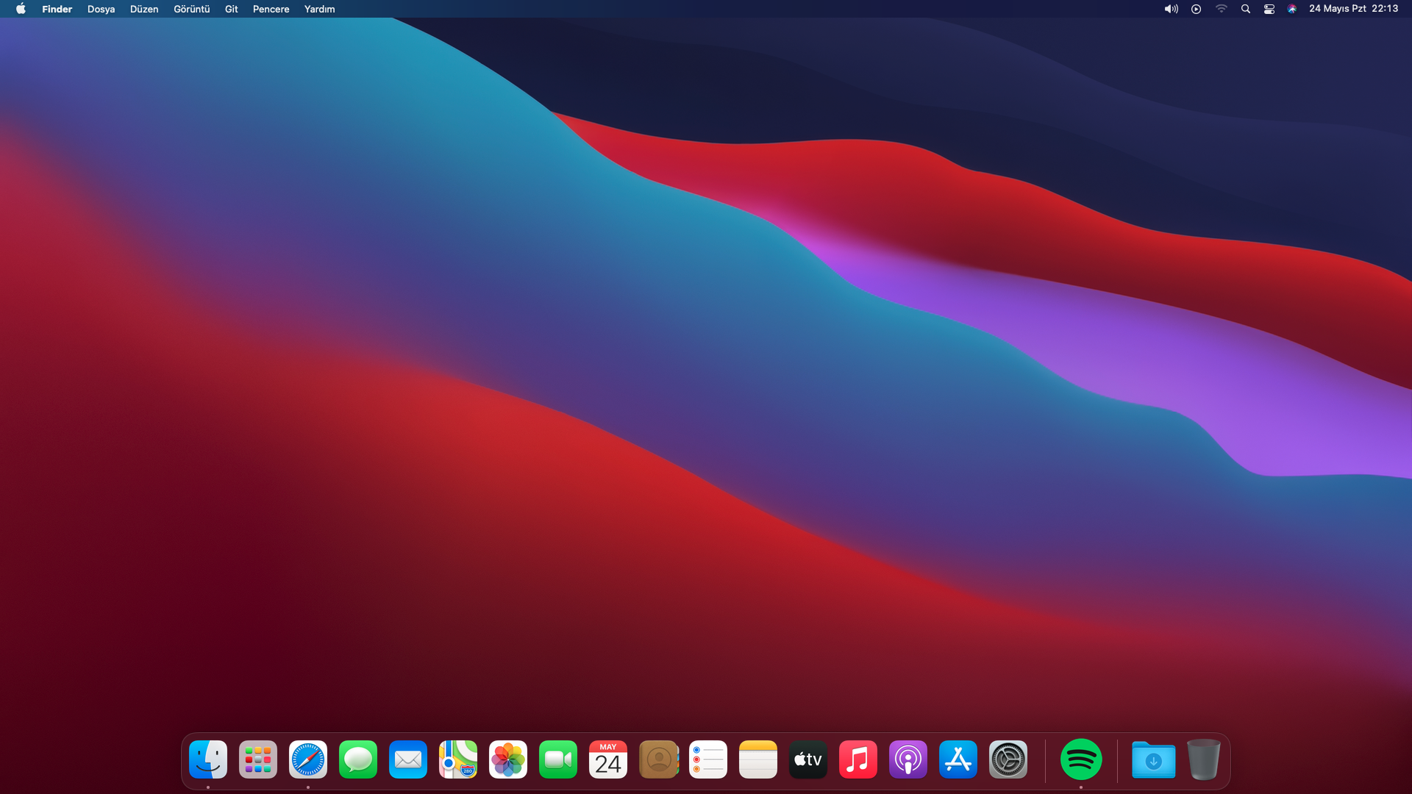This screenshot has height=794, width=1412.
Task: Open the Görüntü menu
Action: [191, 9]
